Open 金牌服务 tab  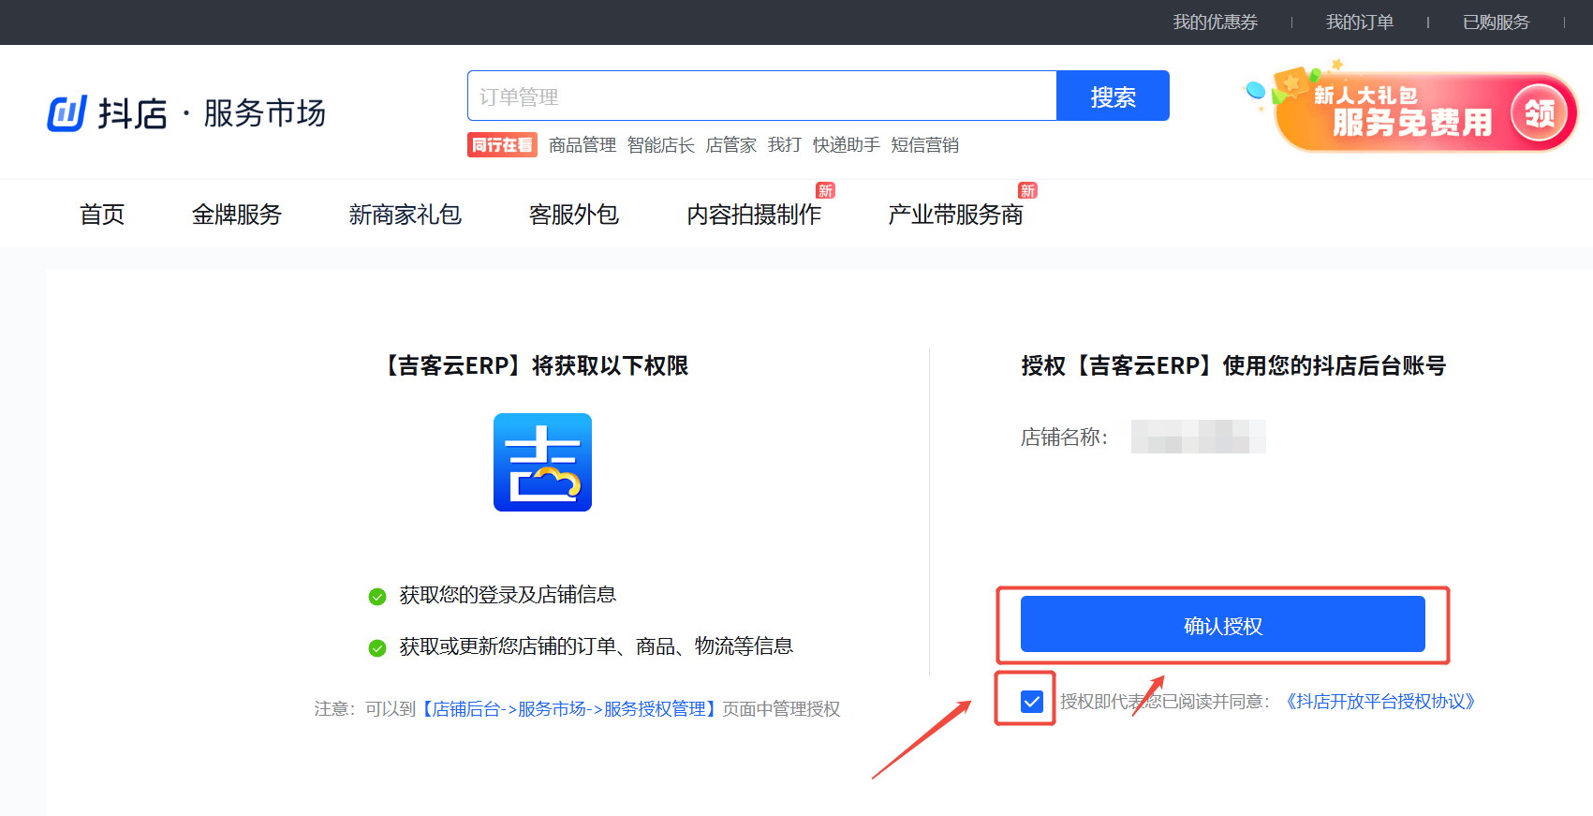click(x=237, y=215)
